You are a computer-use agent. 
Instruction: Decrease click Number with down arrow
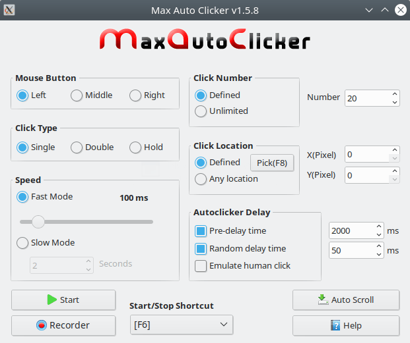[x=395, y=103]
